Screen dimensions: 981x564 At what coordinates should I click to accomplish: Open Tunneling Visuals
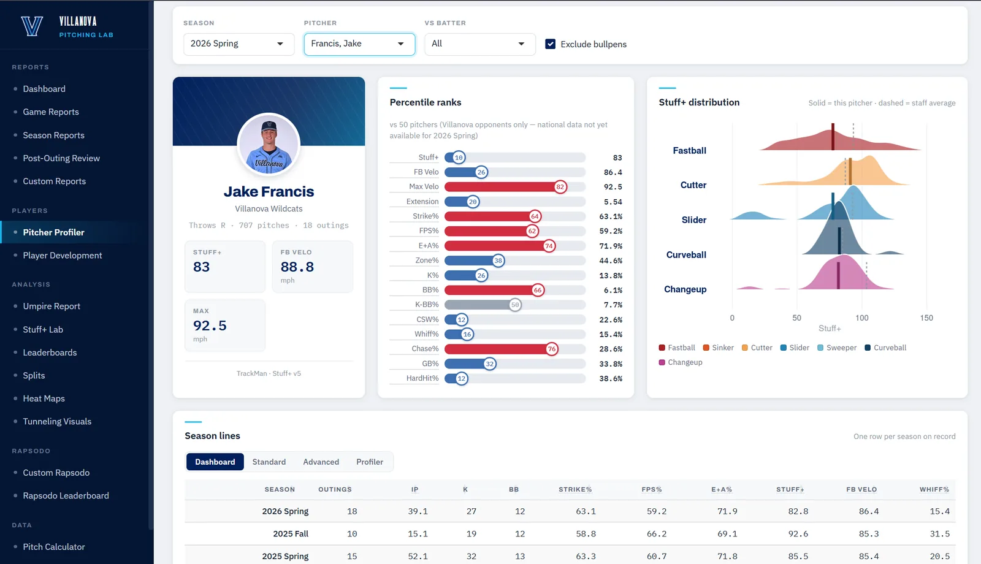coord(57,422)
